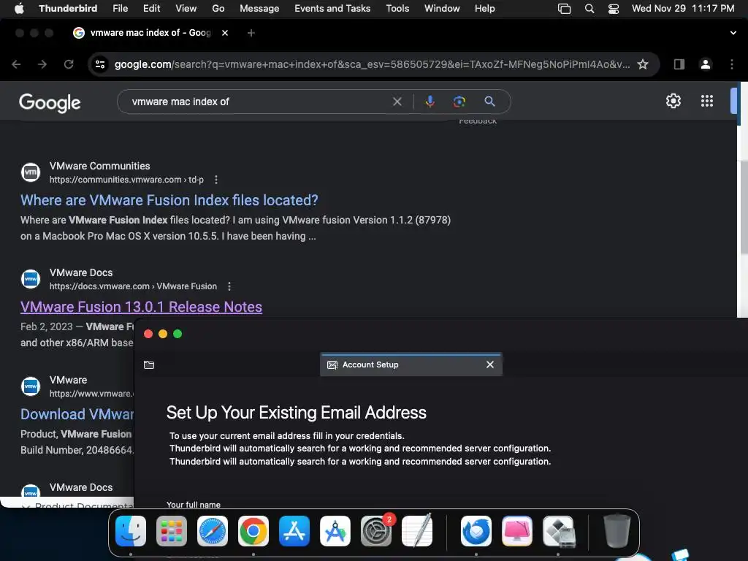This screenshot has width=748, height=561.
Task: Click the Chrome address bar URL
Action: point(372,64)
